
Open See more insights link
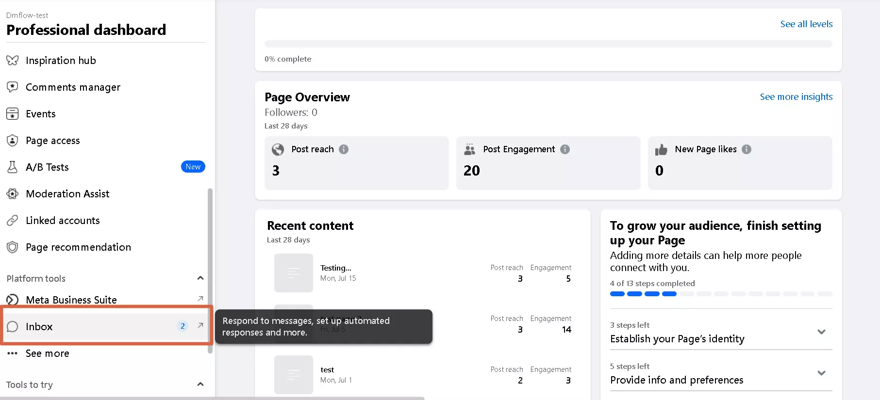tap(796, 97)
